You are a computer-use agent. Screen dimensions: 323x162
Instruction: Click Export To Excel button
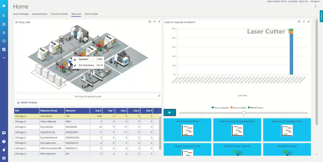(x=27, y=103)
